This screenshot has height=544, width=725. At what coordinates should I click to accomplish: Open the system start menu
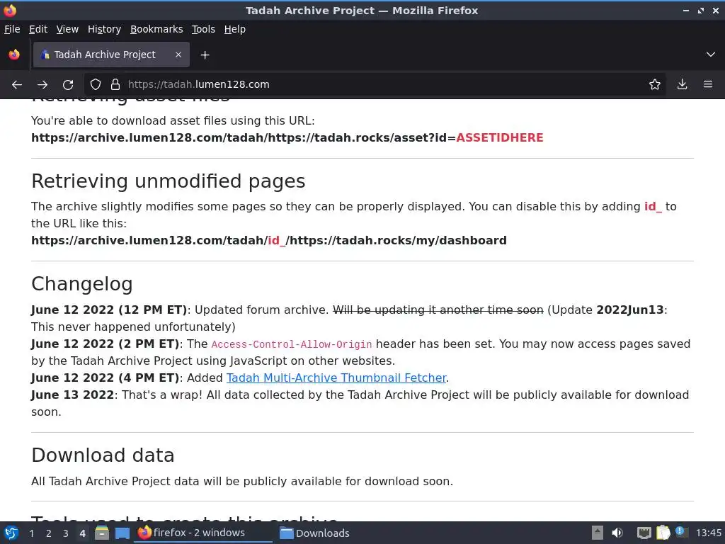click(x=11, y=533)
